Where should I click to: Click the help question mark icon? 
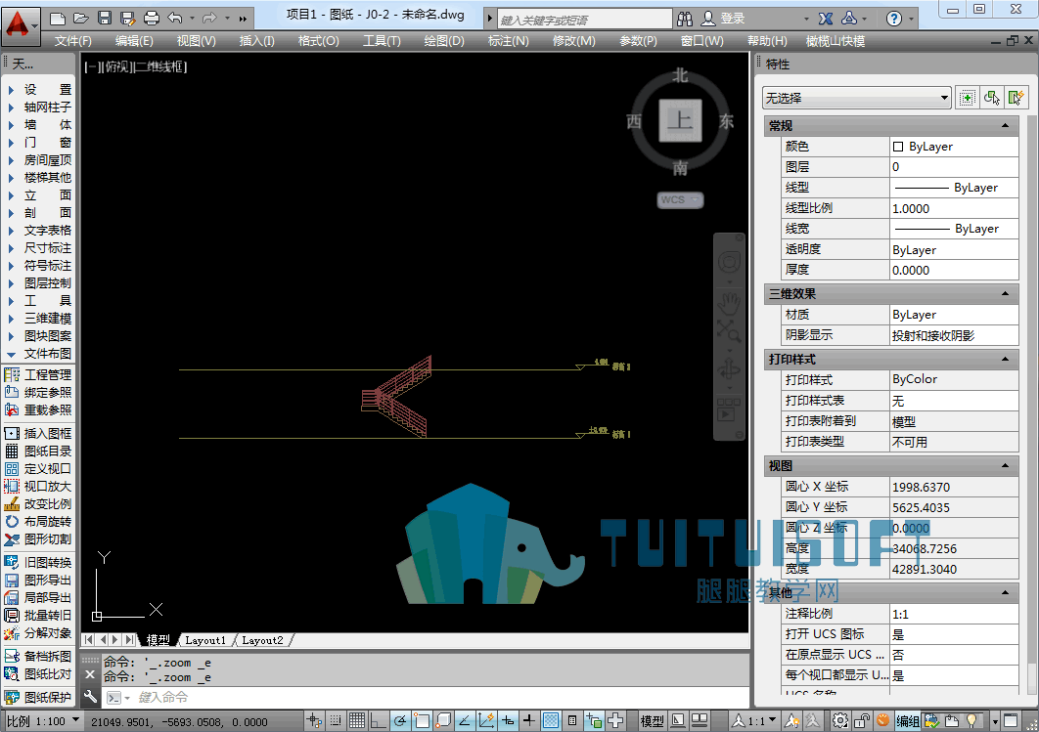point(894,19)
